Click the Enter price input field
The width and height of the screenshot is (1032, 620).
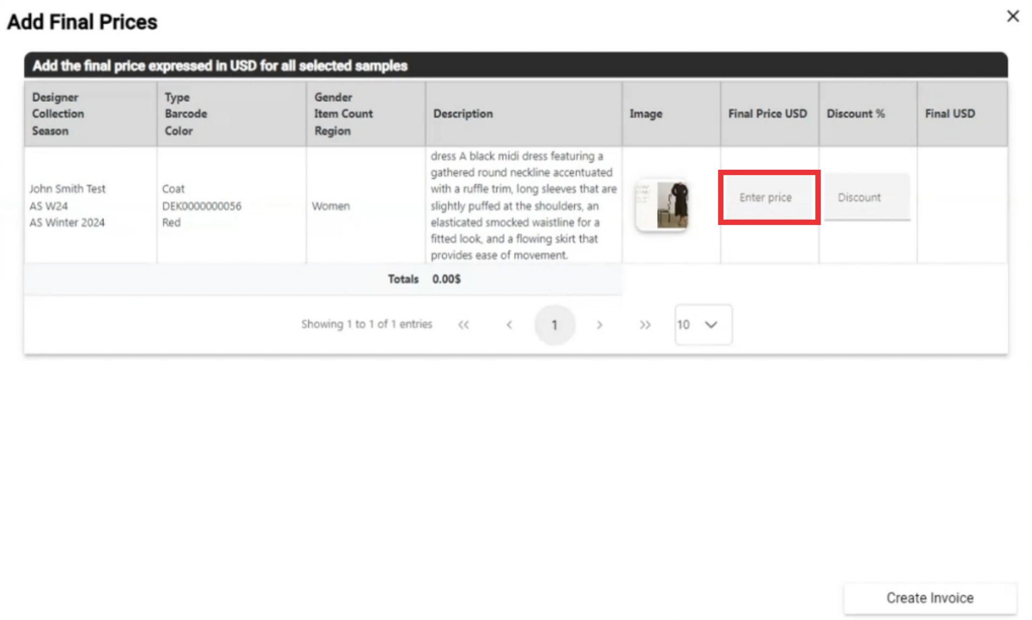(x=769, y=197)
